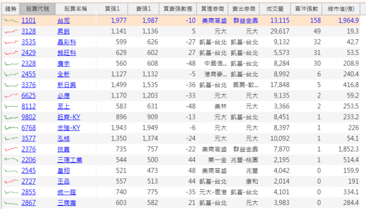
Task: Open the trend mini-chart next to 2376
Action: point(10,149)
